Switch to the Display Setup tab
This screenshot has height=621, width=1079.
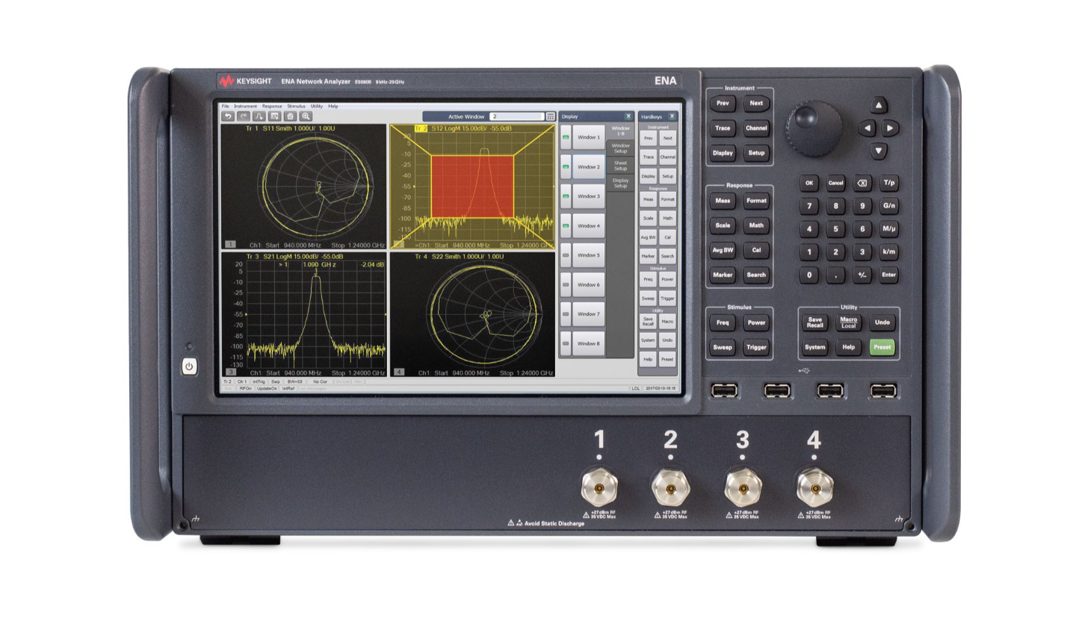pos(620,183)
